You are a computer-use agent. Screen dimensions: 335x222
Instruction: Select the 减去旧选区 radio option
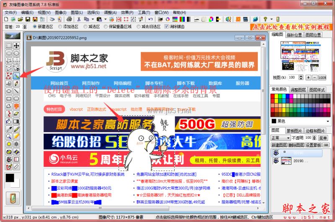(x=149, y=27)
